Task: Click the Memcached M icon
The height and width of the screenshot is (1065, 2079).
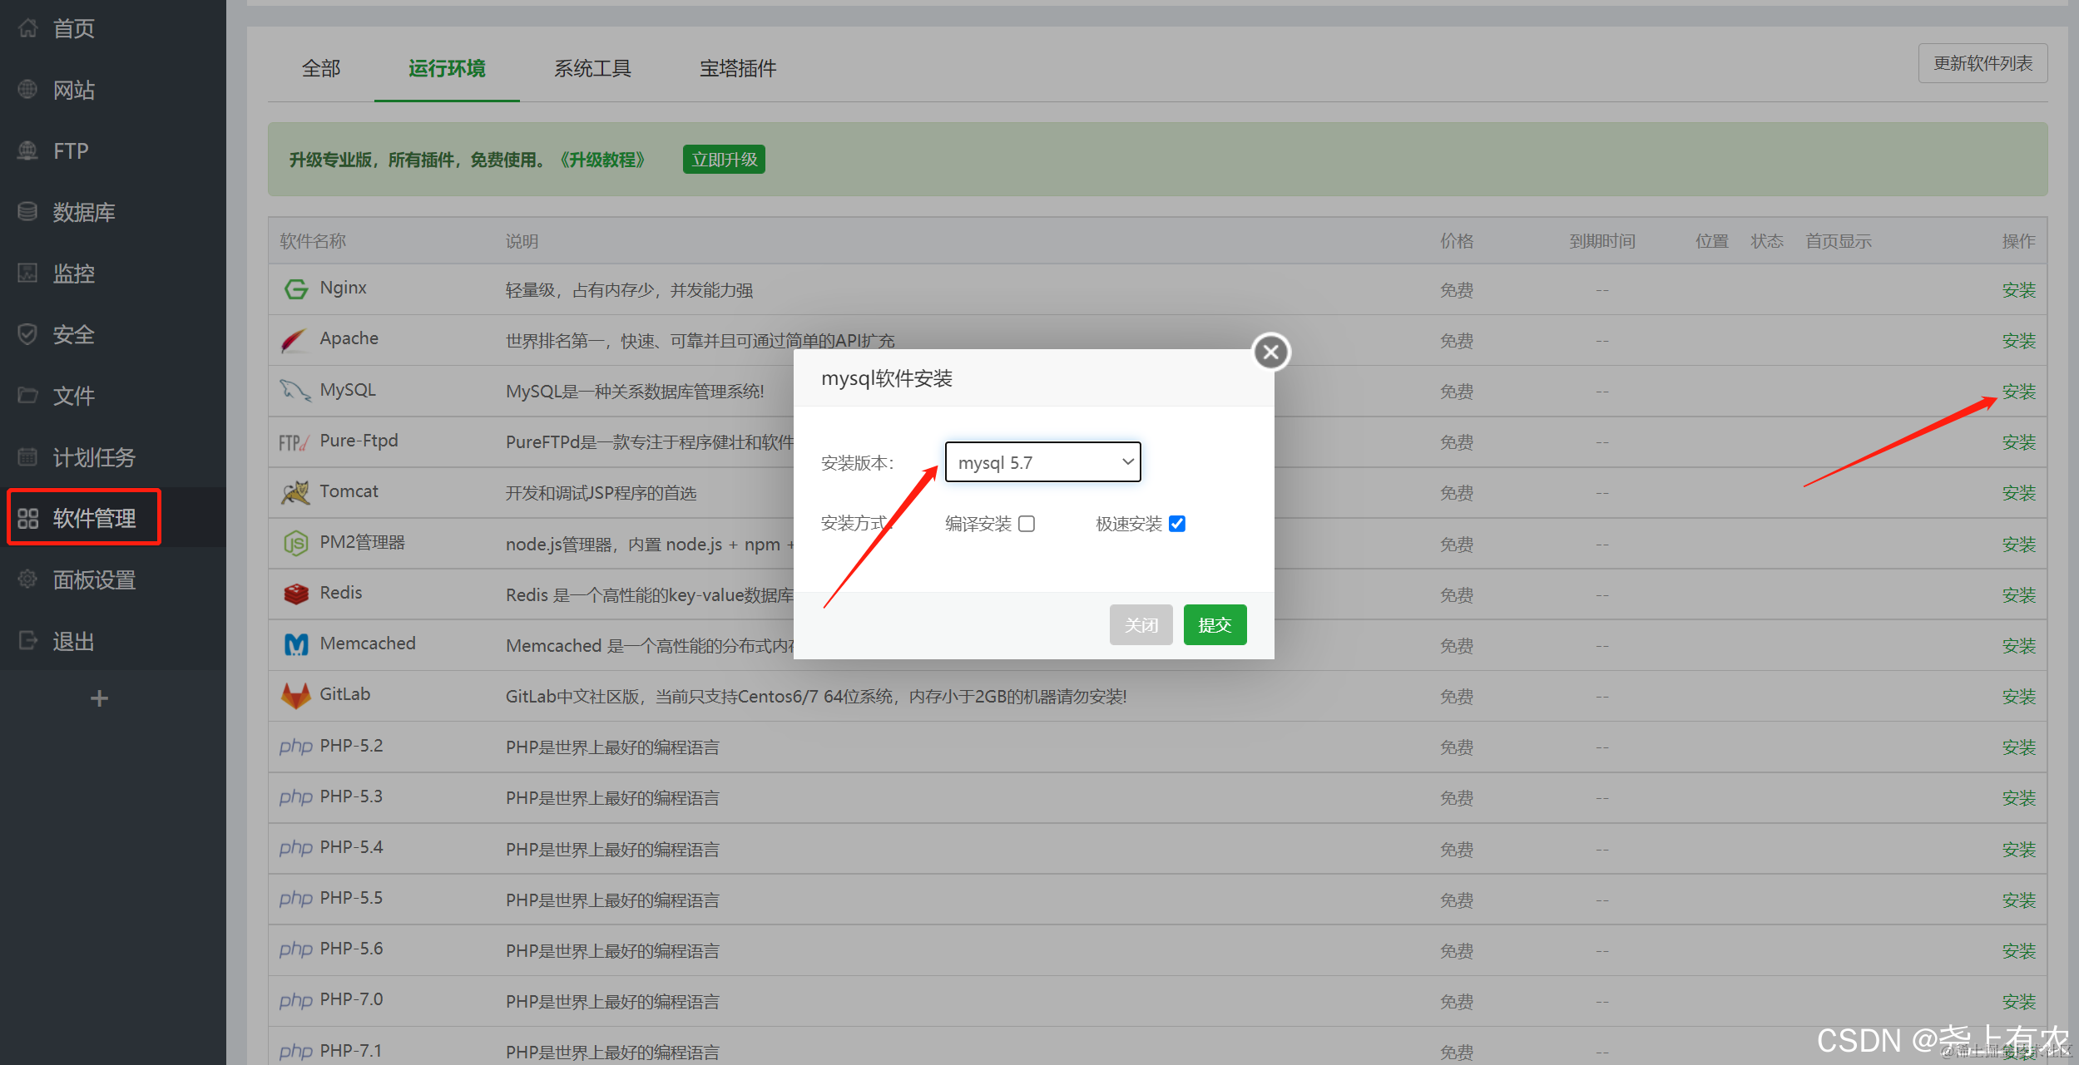Action: [x=295, y=644]
